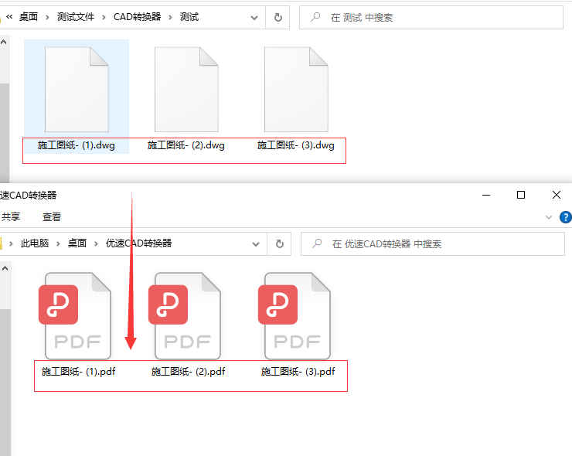The height and width of the screenshot is (456, 572).
Task: Click the 施工图纸- (2).dwg file name
Action: point(186,145)
